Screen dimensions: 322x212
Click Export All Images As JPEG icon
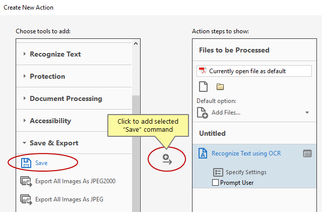(26, 200)
